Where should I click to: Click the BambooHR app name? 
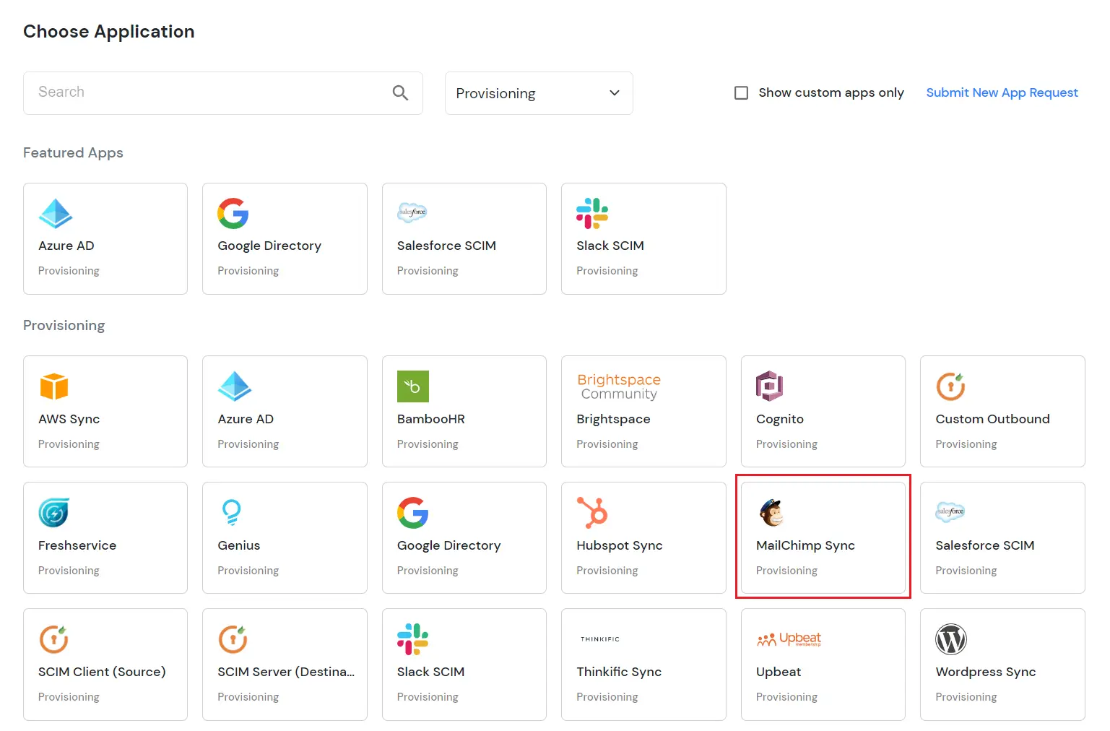point(431,419)
